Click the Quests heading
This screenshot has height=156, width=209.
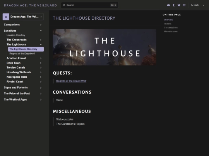[62, 73]
